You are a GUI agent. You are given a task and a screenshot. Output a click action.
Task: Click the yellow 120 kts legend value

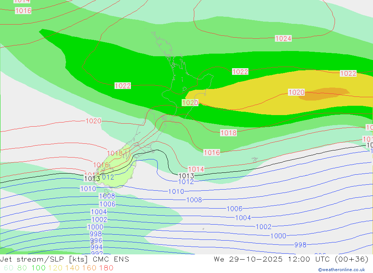tap(55, 268)
